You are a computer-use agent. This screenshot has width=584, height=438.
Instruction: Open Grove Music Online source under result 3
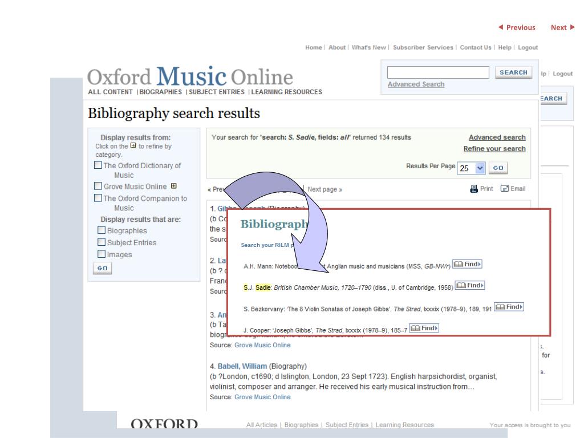pos(262,345)
